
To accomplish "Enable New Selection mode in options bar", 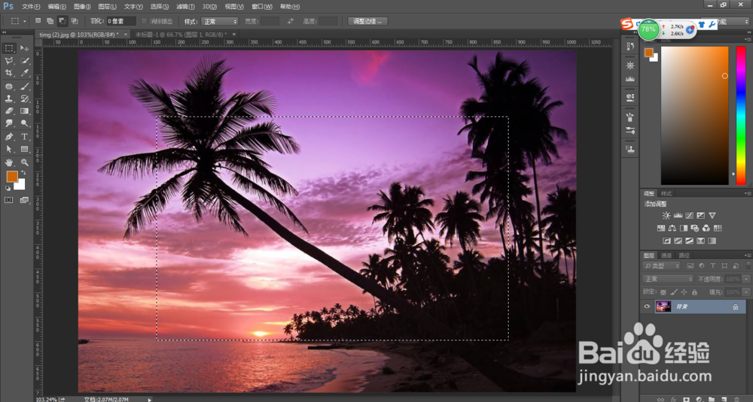I will [x=38, y=21].
